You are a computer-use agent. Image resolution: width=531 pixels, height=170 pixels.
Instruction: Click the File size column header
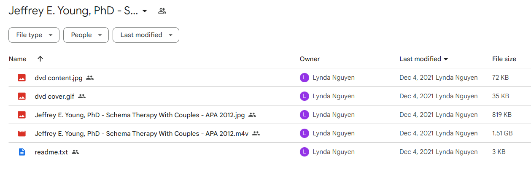click(504, 59)
